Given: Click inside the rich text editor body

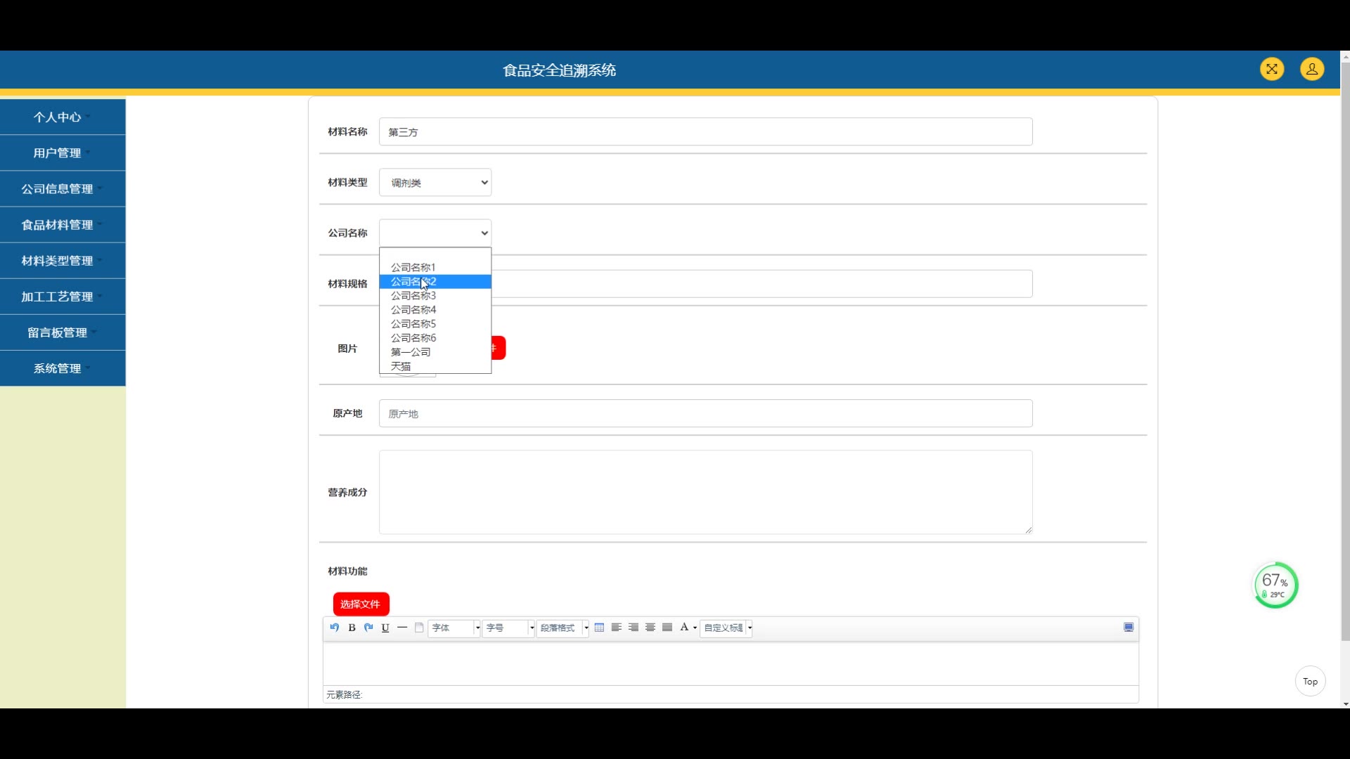Looking at the screenshot, I should pos(731,663).
